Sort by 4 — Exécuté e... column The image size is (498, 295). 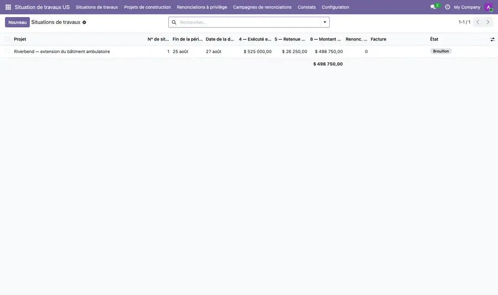click(x=255, y=39)
